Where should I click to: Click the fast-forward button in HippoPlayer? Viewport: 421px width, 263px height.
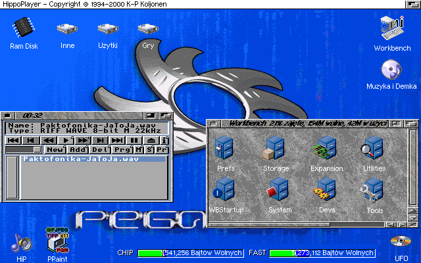(x=83, y=140)
